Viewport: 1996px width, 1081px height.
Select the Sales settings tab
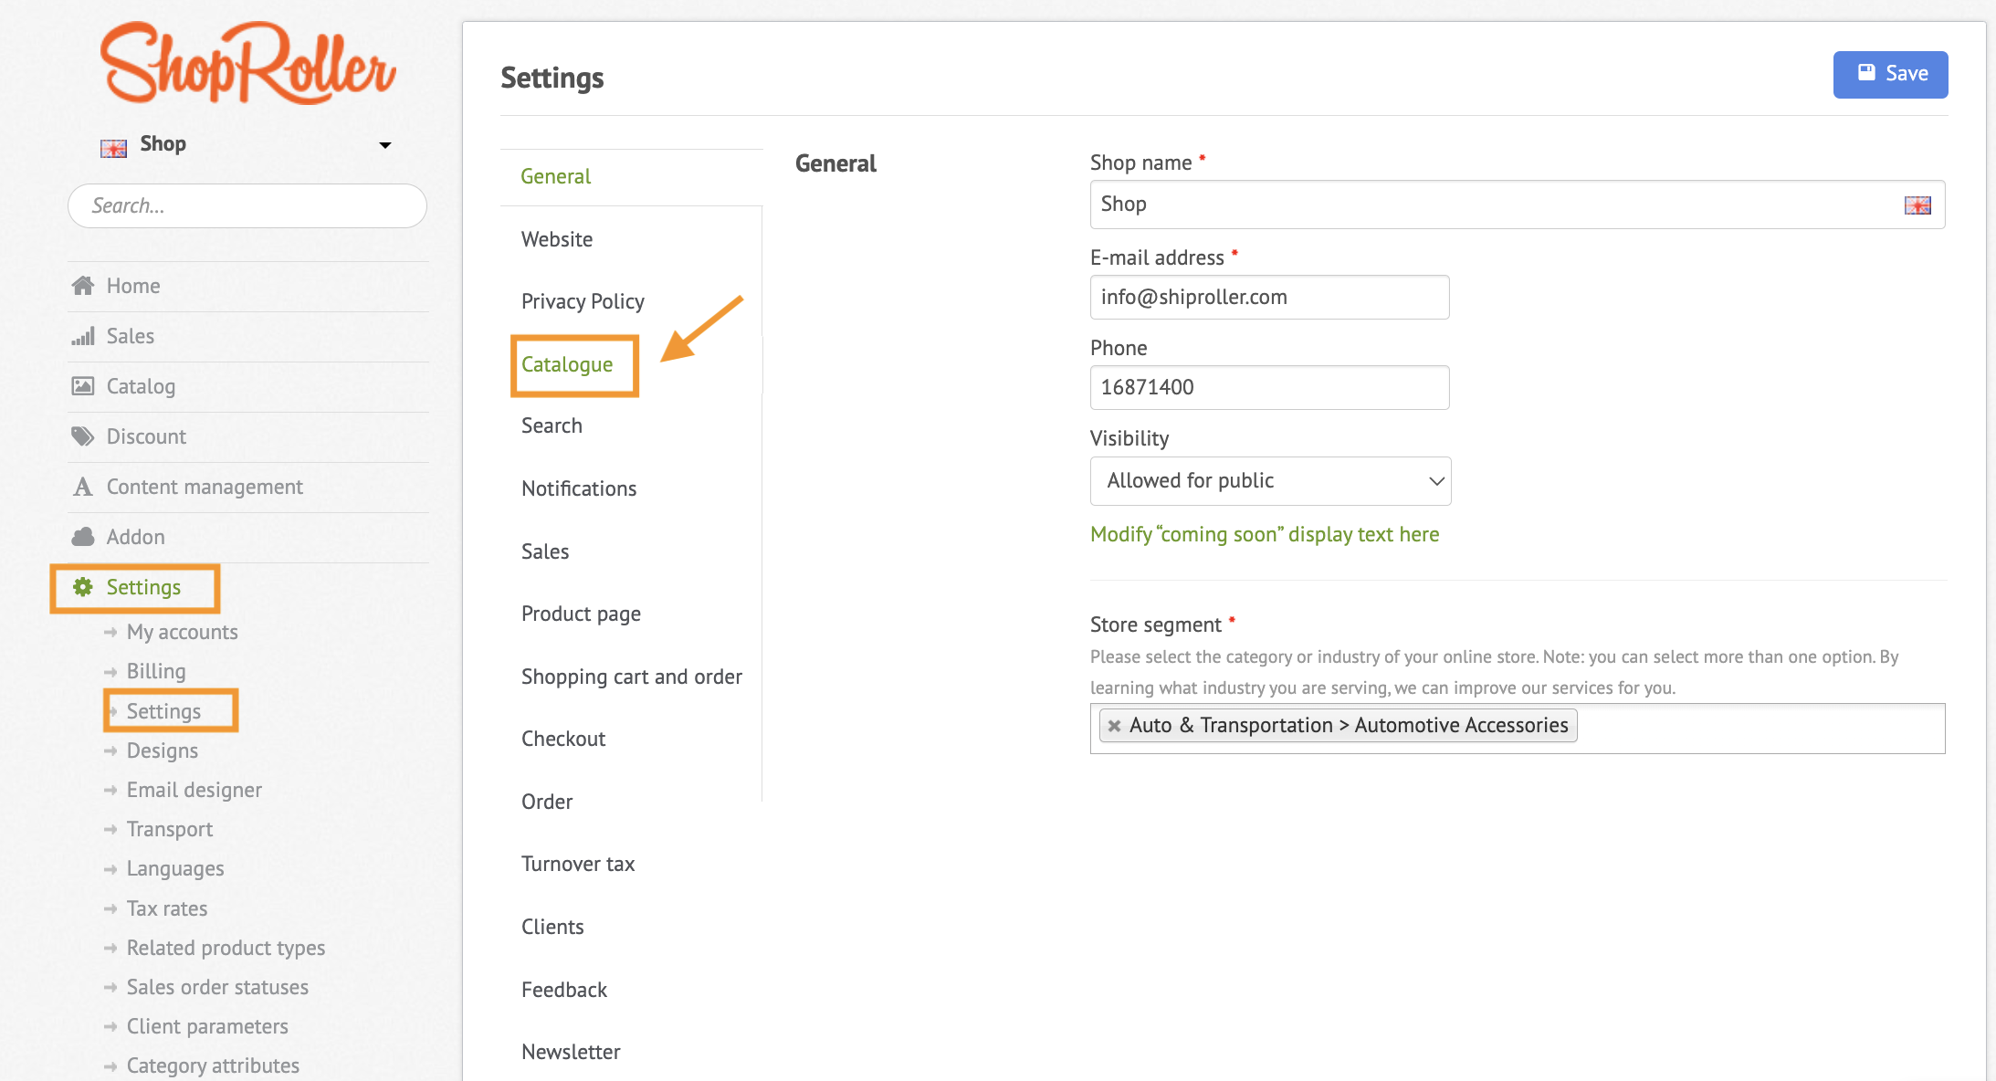click(x=545, y=551)
